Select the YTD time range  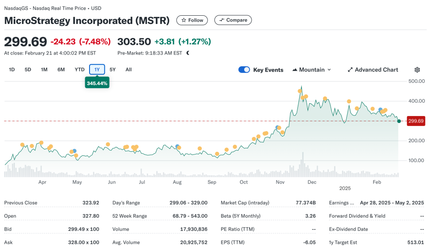(x=79, y=70)
